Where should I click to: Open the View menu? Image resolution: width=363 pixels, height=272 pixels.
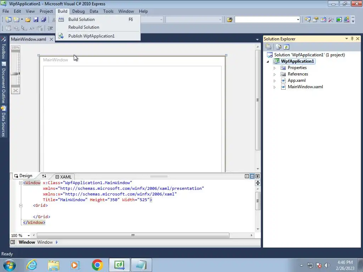pyautogui.click(x=30, y=11)
